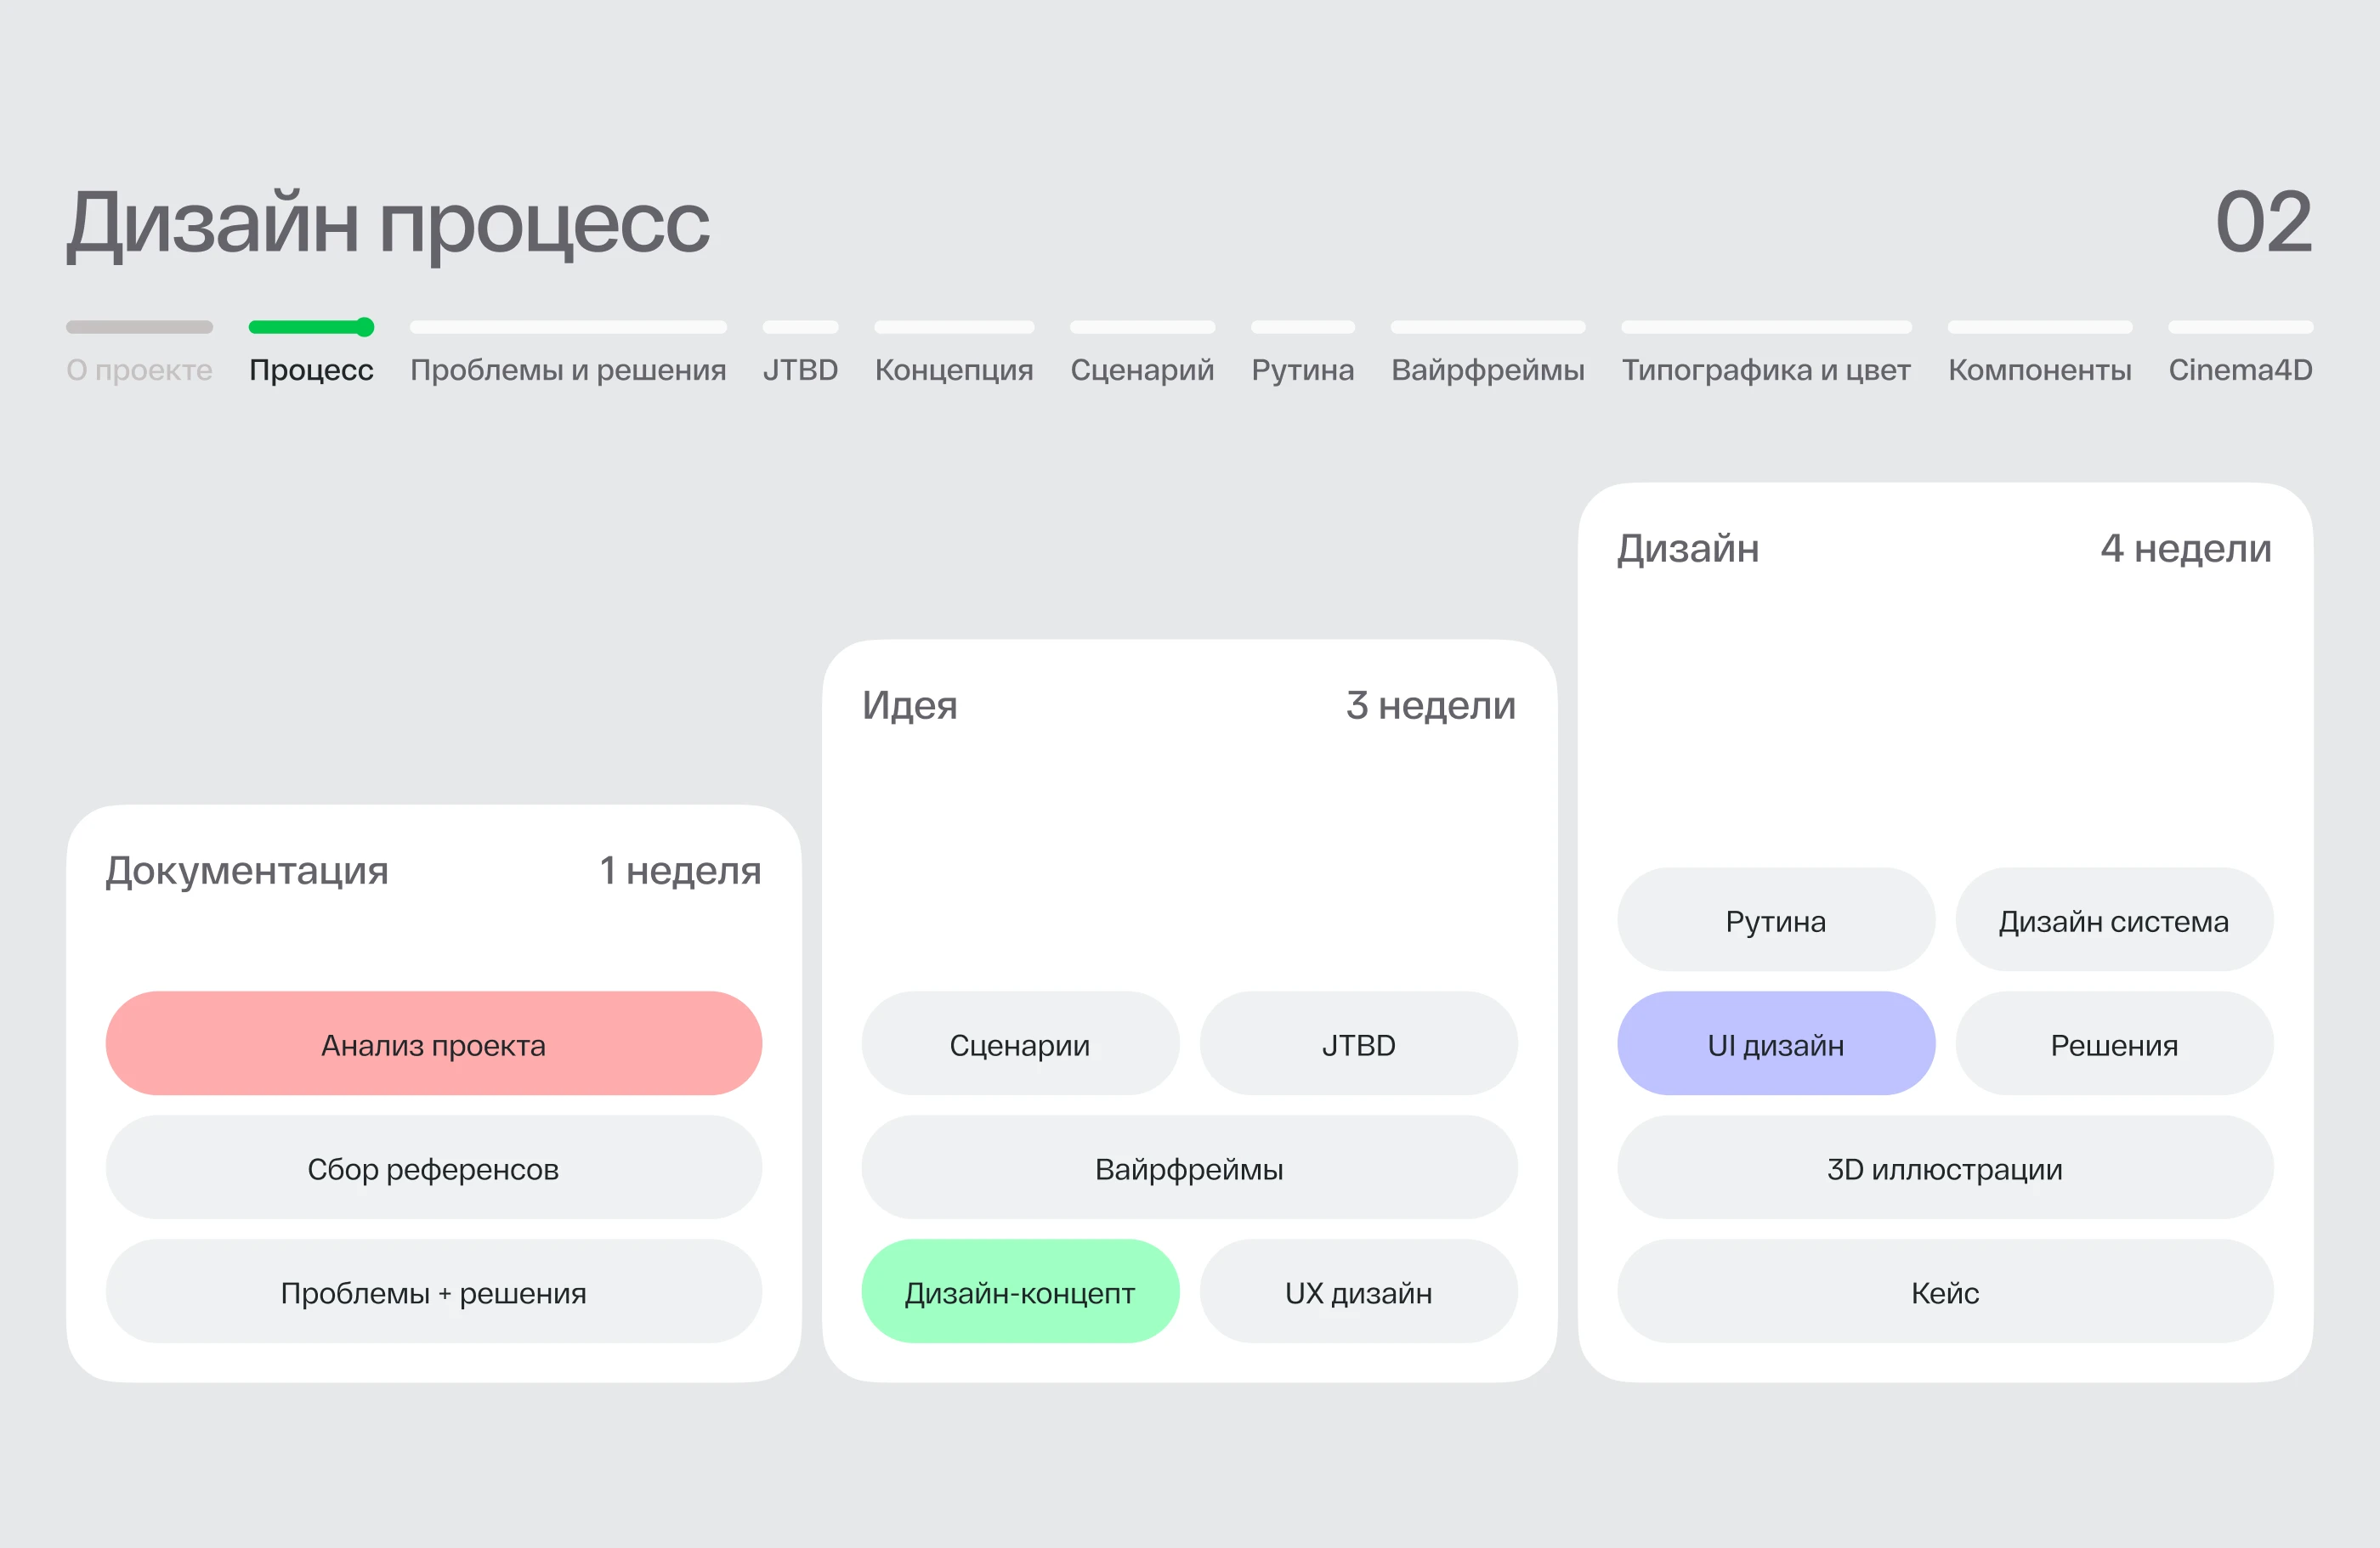Navigate to the JTBD section
Screen dimensions: 2380x1548
pos(800,370)
